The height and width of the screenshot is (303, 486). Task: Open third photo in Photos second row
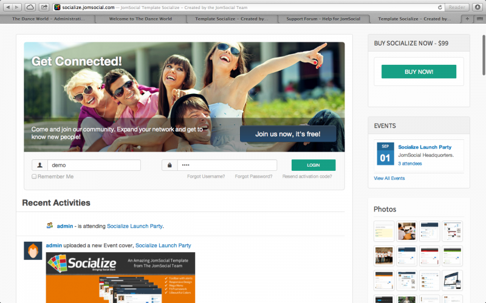click(x=430, y=256)
